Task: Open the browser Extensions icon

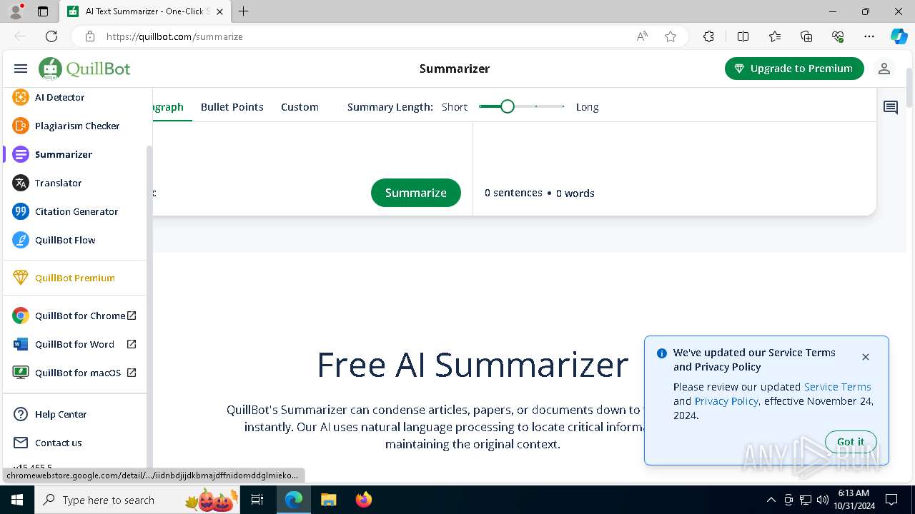Action: point(708,36)
